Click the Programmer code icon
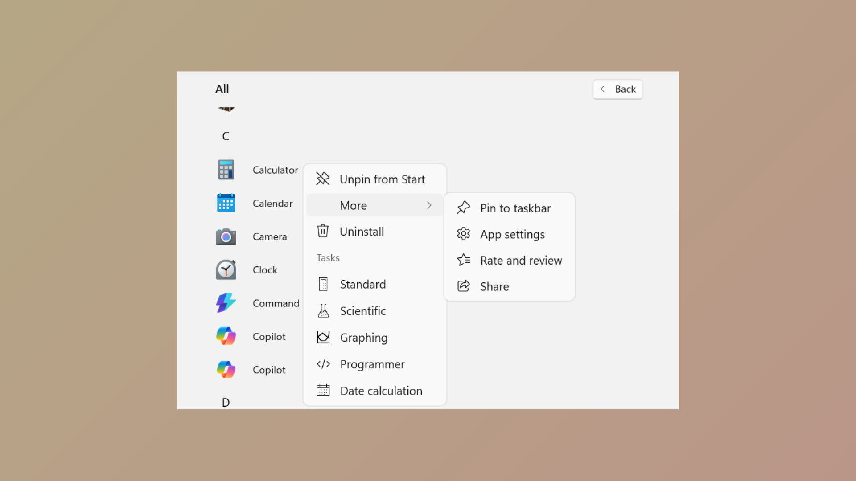Image resolution: width=856 pixels, height=481 pixels. point(323,364)
